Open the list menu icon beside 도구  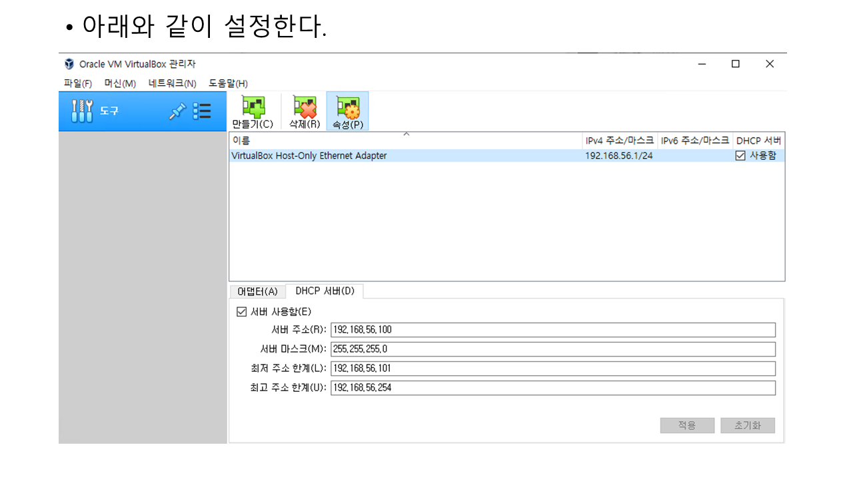[x=202, y=111]
